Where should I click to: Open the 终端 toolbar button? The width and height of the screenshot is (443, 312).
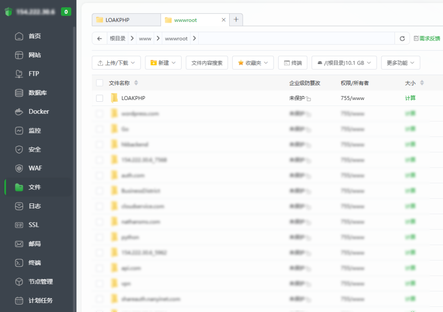[x=293, y=63]
